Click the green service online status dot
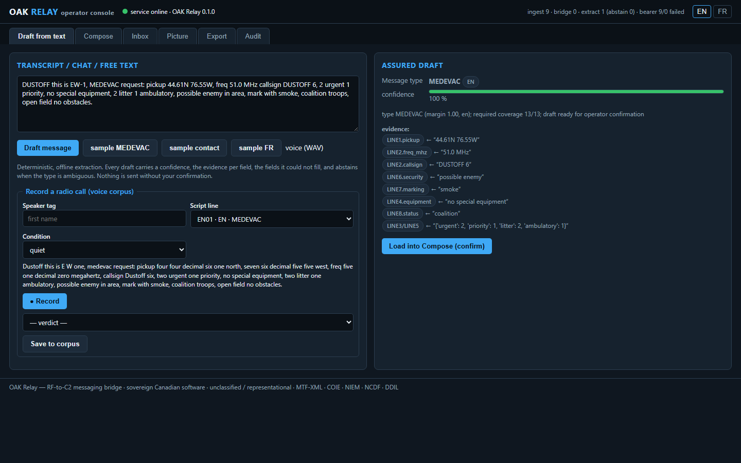741x463 pixels. coord(125,11)
